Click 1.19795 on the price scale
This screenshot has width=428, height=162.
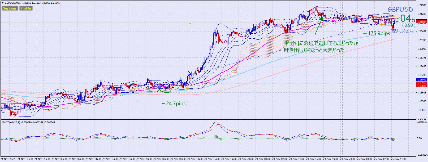point(422,58)
